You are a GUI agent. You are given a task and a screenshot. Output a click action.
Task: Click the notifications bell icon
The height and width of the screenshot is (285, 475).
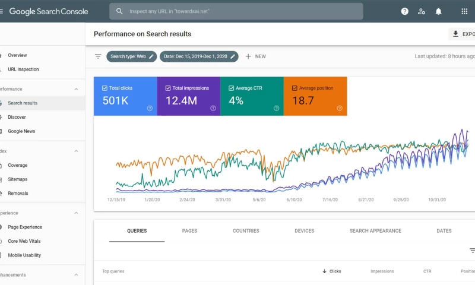(439, 11)
